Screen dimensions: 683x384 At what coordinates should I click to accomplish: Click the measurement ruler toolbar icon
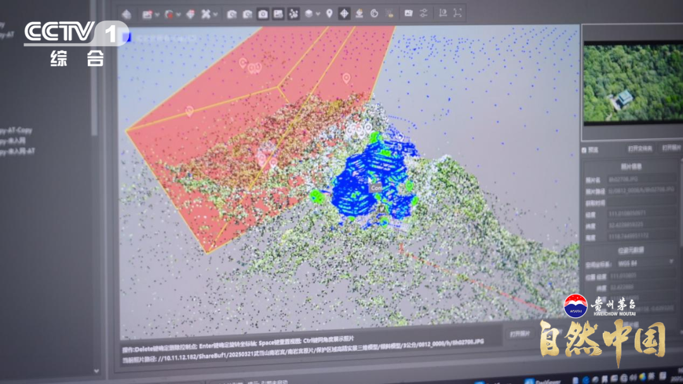(x=443, y=13)
